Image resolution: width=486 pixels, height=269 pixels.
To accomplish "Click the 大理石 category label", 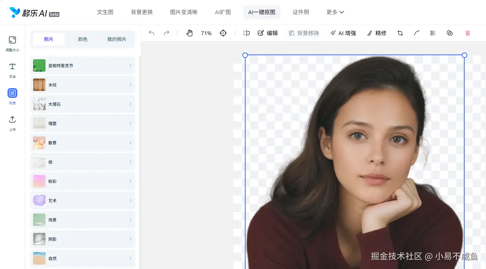I will point(54,104).
